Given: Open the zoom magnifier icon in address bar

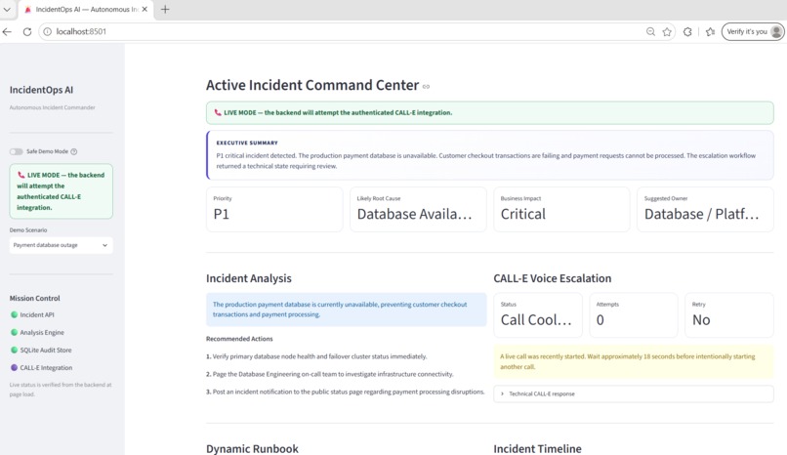Looking at the screenshot, I should point(650,31).
